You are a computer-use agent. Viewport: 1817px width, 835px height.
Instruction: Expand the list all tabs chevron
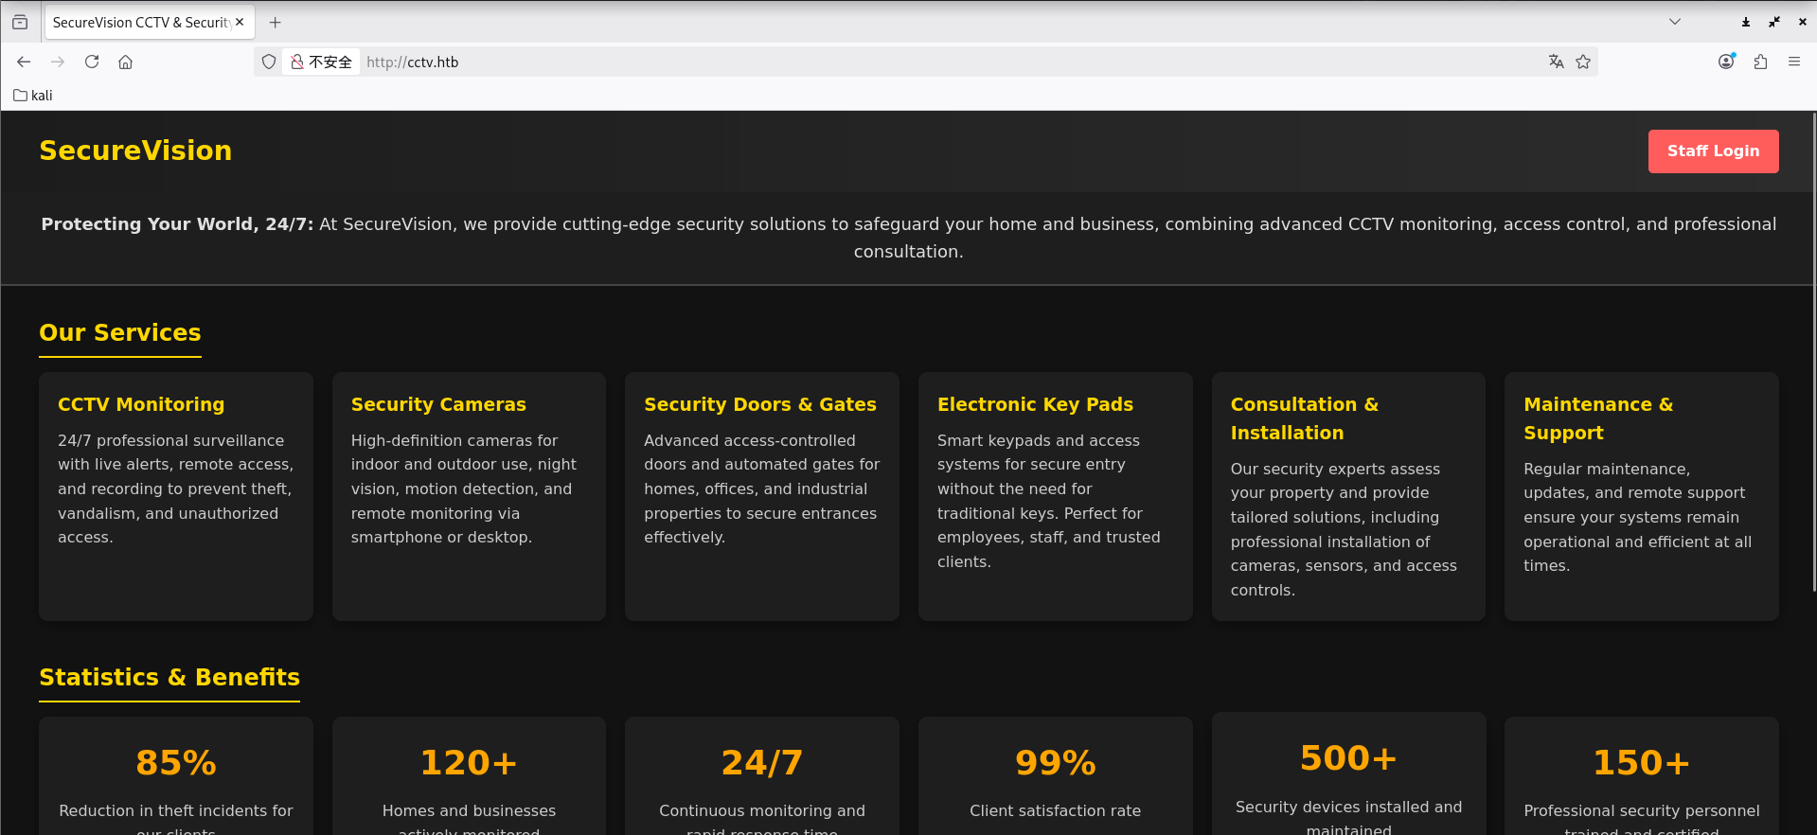1675,22
